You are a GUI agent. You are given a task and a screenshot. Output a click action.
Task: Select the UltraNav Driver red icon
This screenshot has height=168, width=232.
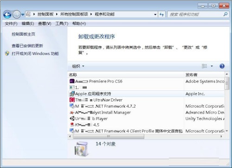72,100
